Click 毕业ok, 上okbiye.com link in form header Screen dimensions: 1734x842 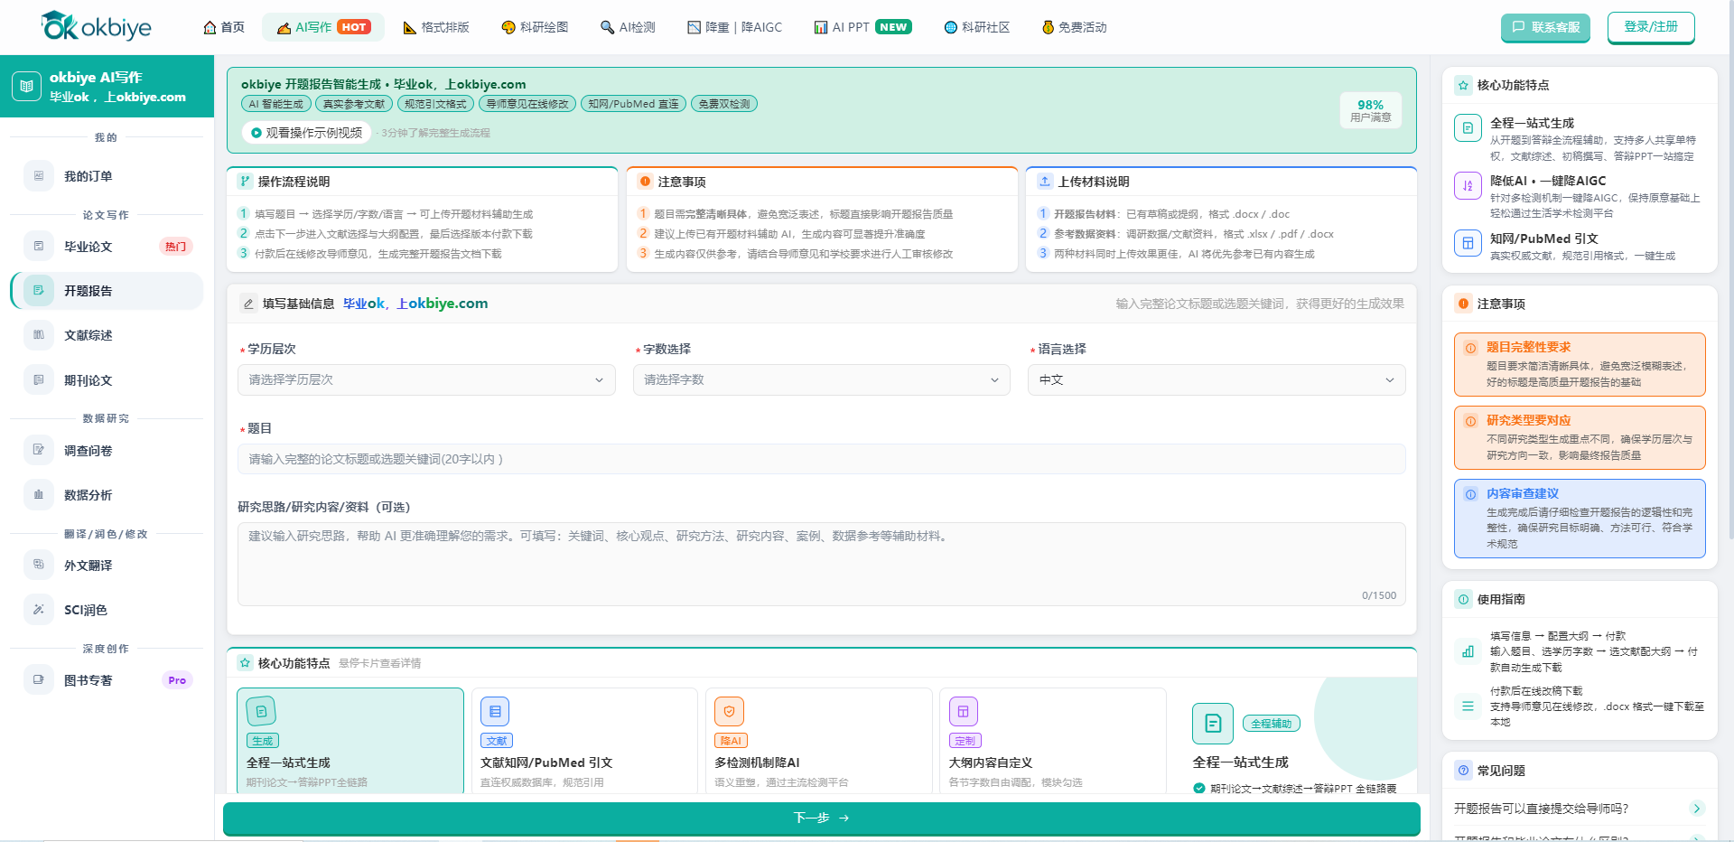415,304
